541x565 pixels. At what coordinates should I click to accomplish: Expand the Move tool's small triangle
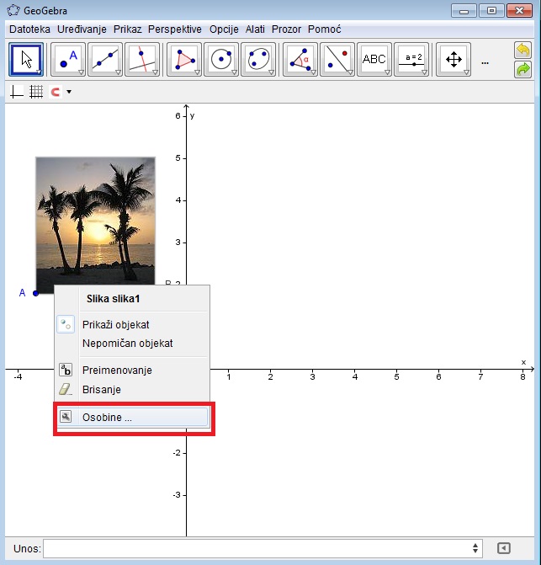39,72
